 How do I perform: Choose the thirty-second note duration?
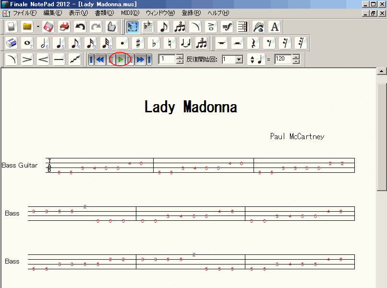[107, 43]
